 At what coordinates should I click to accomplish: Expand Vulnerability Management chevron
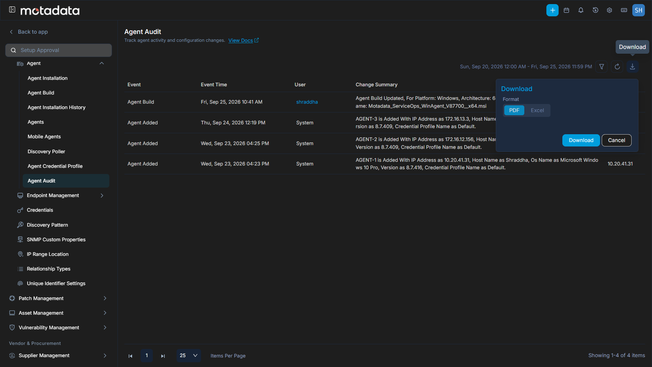[x=105, y=328]
